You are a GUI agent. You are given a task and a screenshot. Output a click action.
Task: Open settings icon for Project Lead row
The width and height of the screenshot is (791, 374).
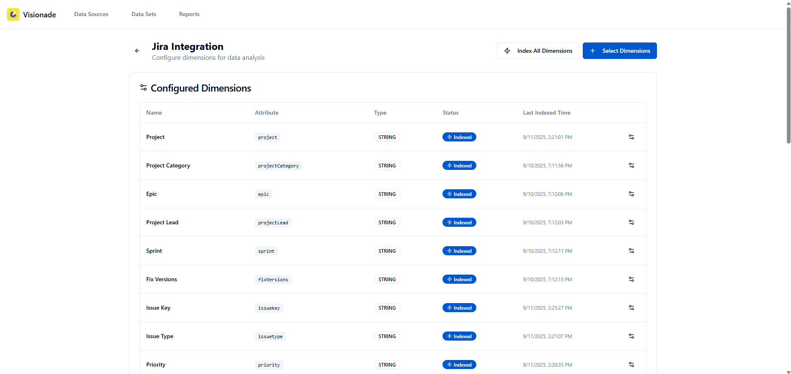pos(631,222)
